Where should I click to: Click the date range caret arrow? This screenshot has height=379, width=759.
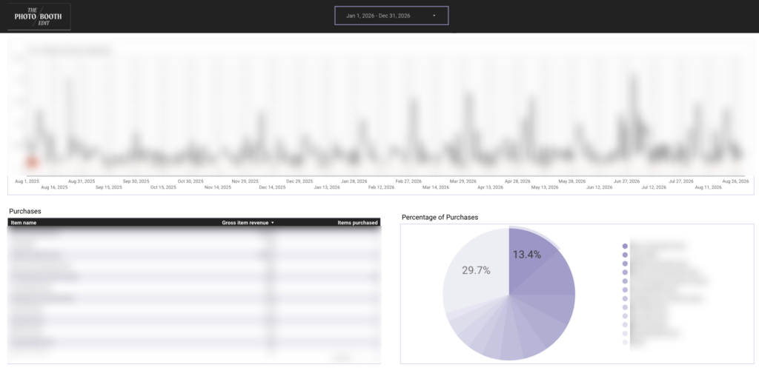(434, 16)
